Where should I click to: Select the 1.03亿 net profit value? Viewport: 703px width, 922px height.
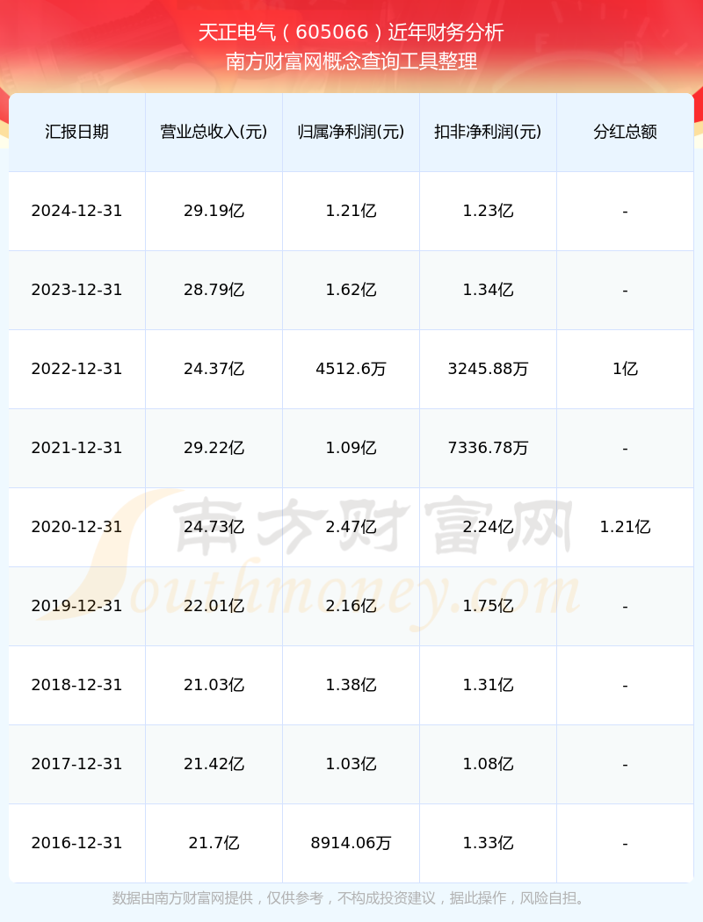click(351, 764)
